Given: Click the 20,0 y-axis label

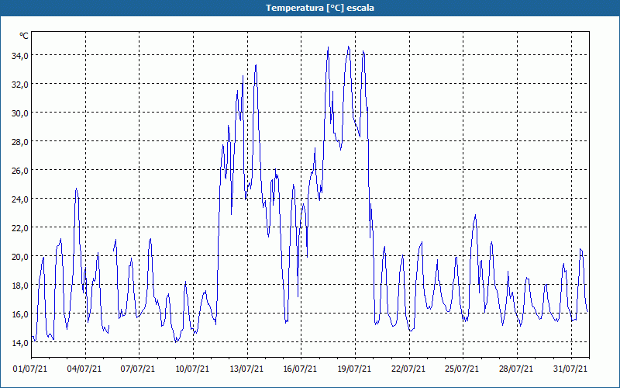Looking at the screenshot, I should click(x=19, y=257).
